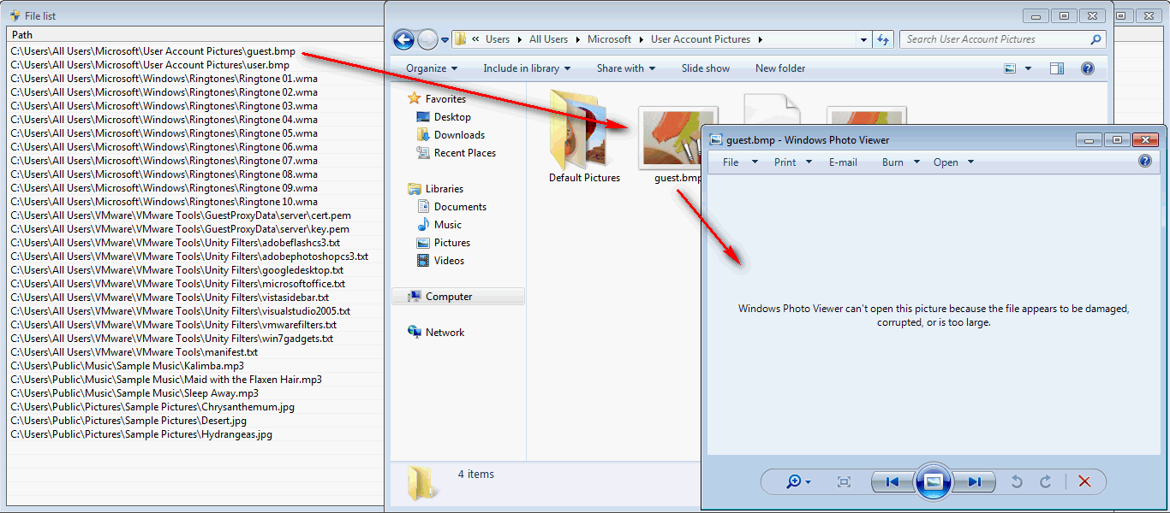Open recent pages dropdown beside Forward arrow

[x=445, y=40]
